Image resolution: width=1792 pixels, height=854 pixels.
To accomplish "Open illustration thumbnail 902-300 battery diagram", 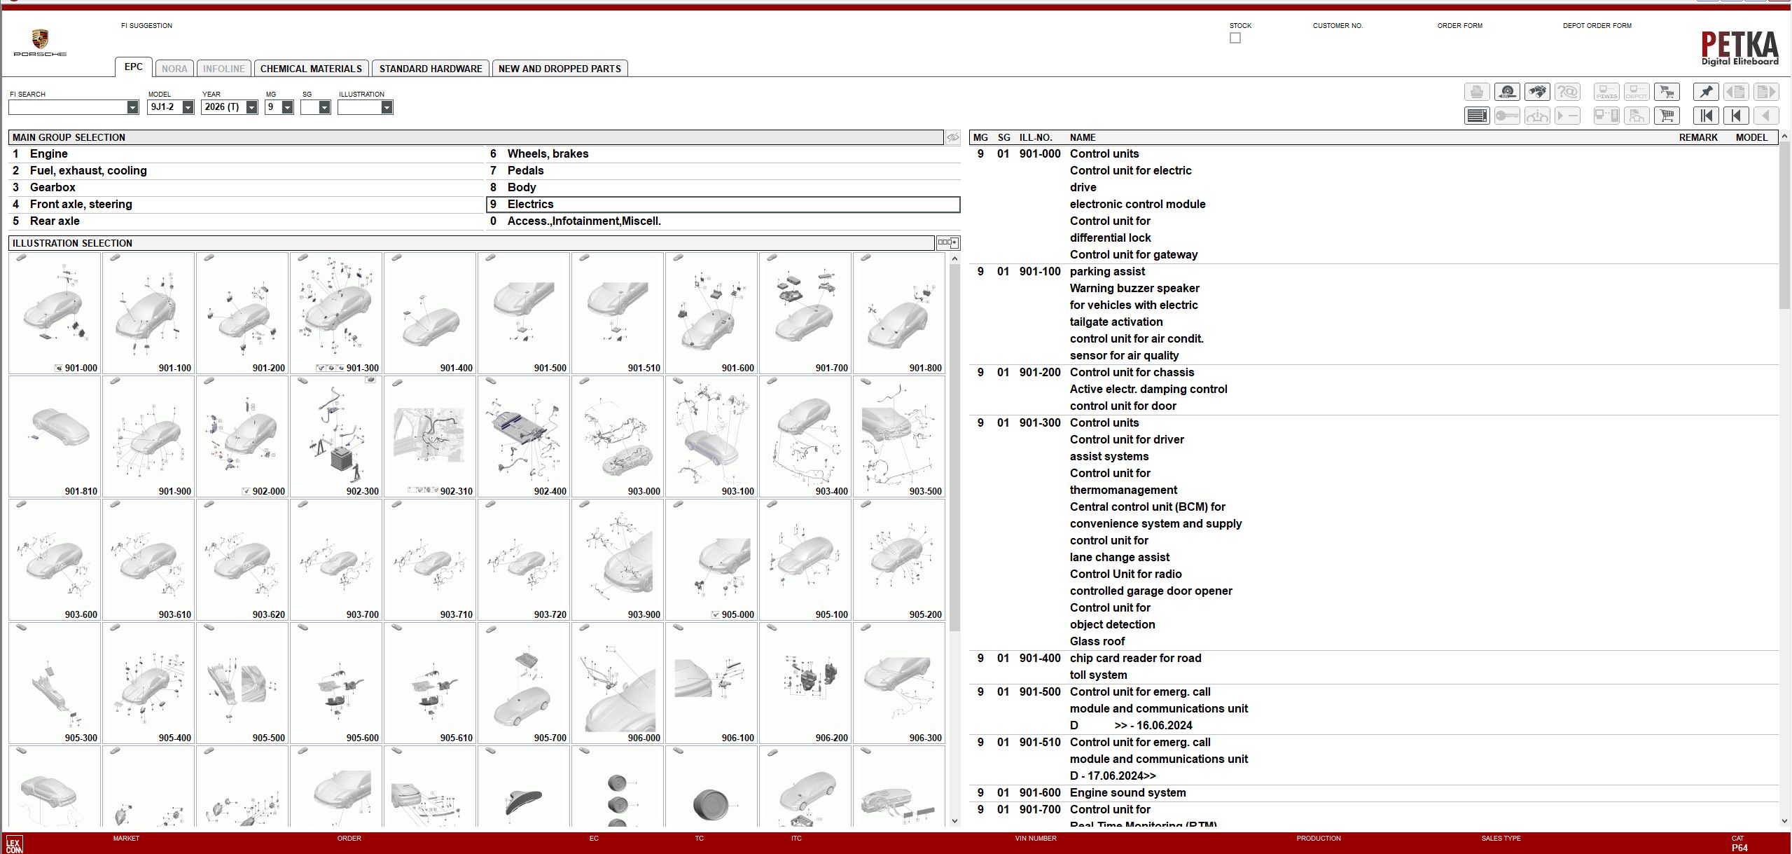I will (x=336, y=434).
